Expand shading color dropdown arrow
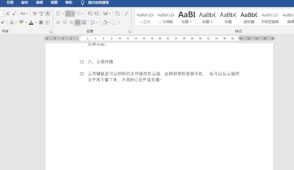Viewport: 294px width, 170px height. pos(110,23)
